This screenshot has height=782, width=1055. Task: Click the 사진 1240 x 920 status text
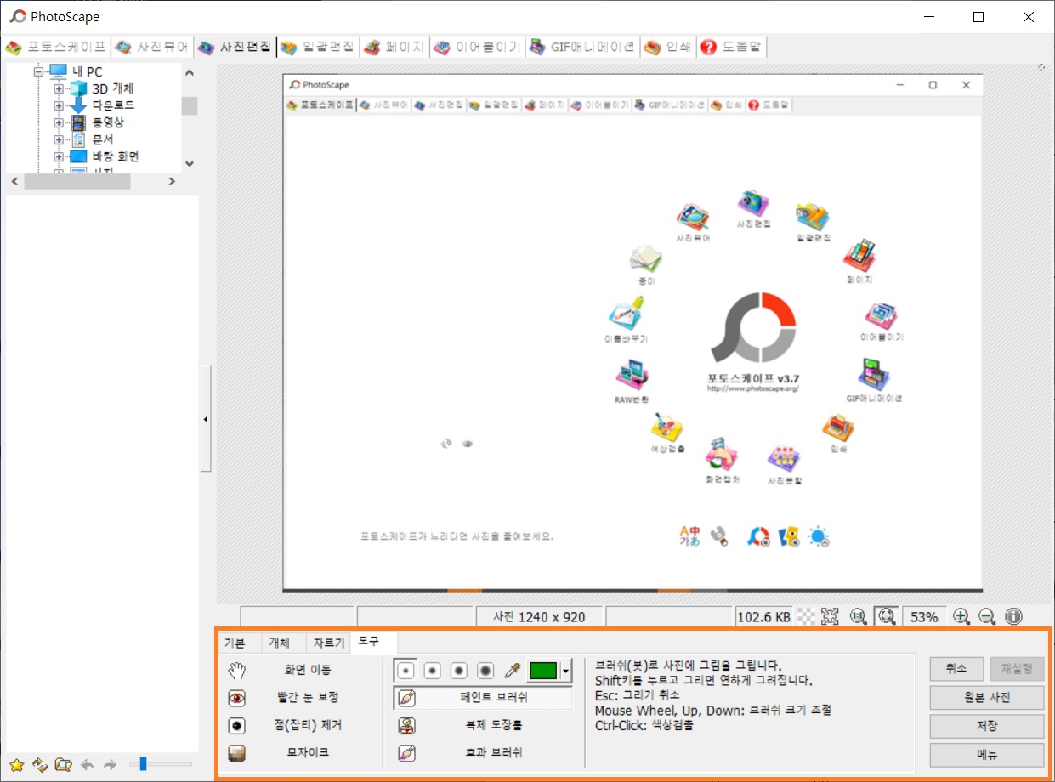(539, 617)
